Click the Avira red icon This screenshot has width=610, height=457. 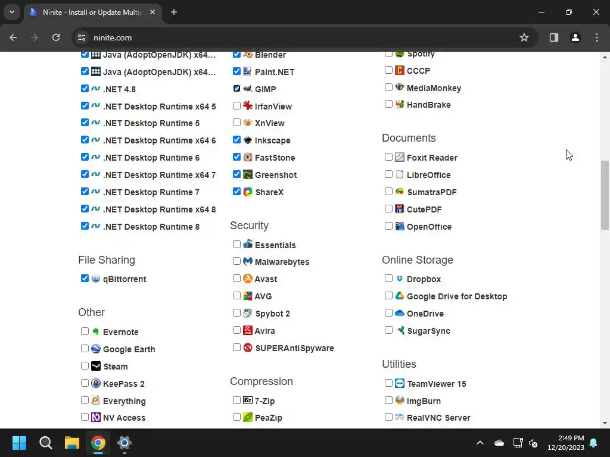pyautogui.click(x=247, y=330)
